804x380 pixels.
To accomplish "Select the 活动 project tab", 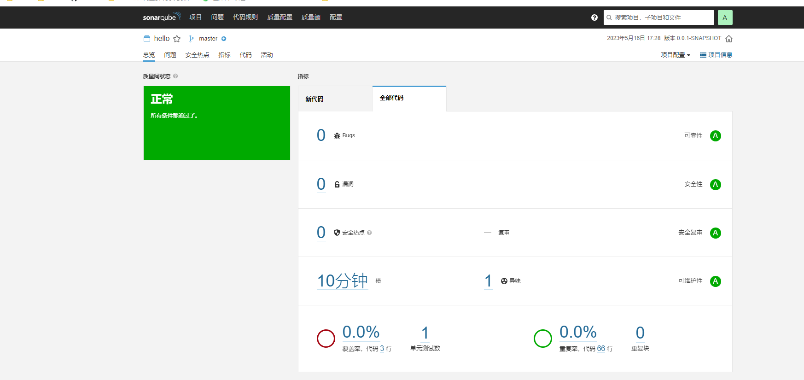I will (267, 55).
